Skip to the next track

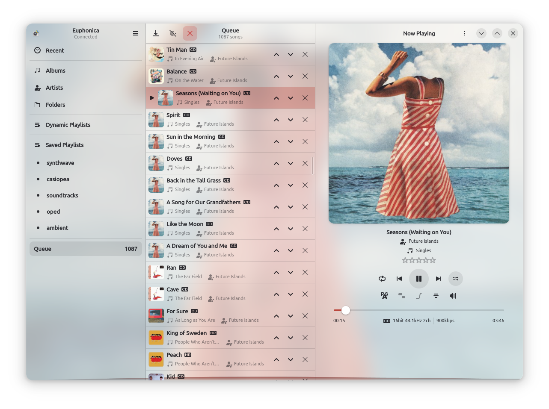click(x=439, y=279)
